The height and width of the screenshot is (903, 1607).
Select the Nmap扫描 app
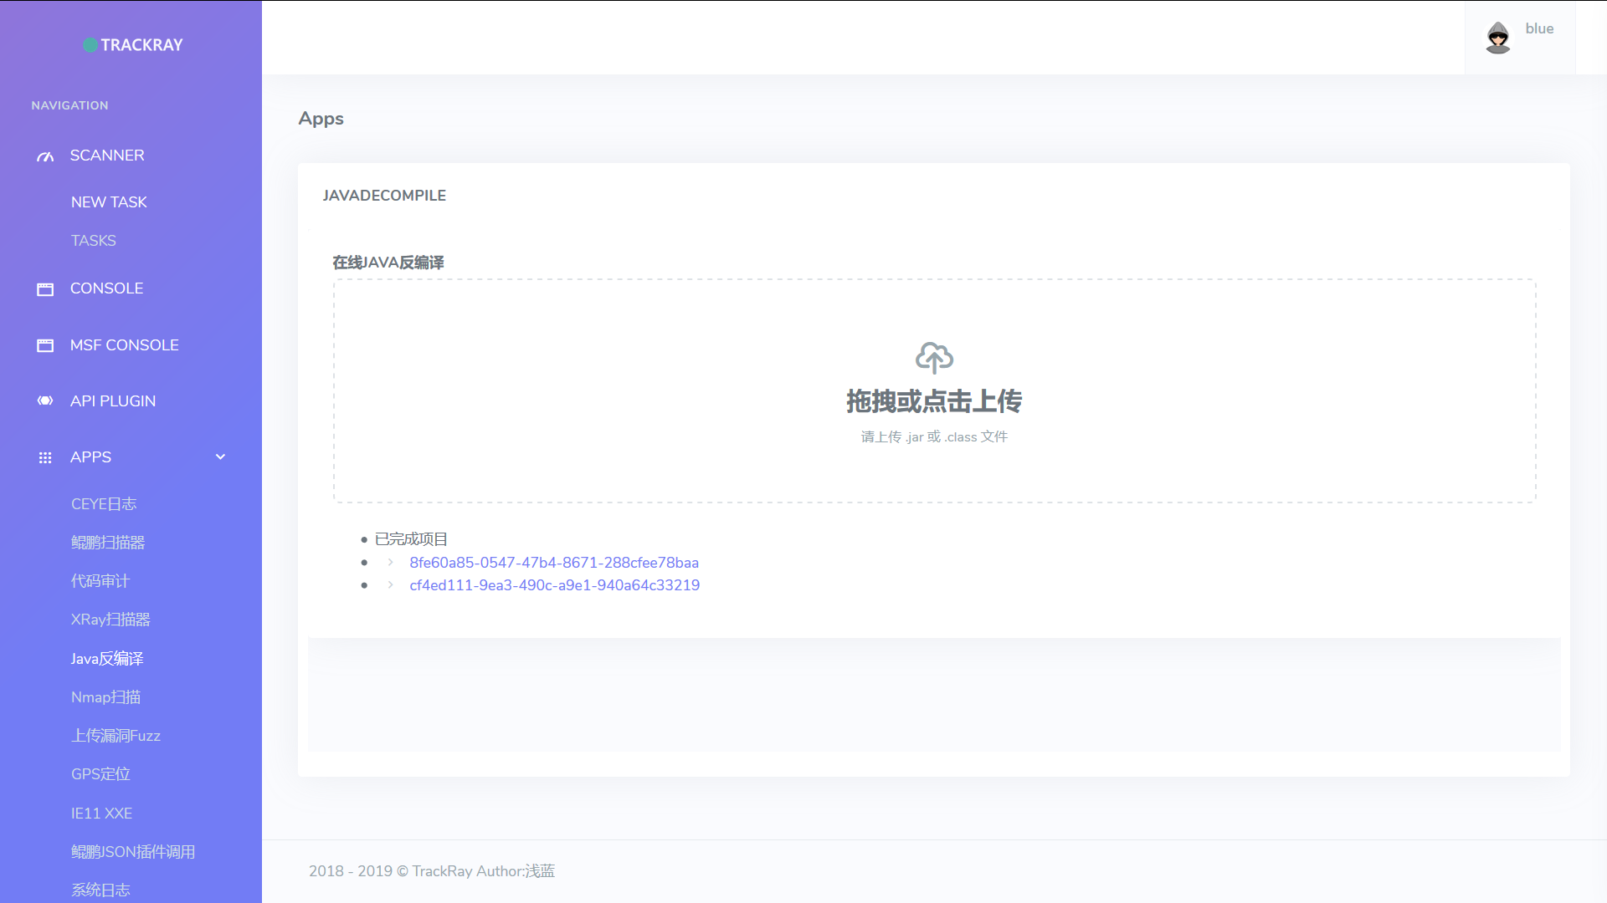pos(105,697)
